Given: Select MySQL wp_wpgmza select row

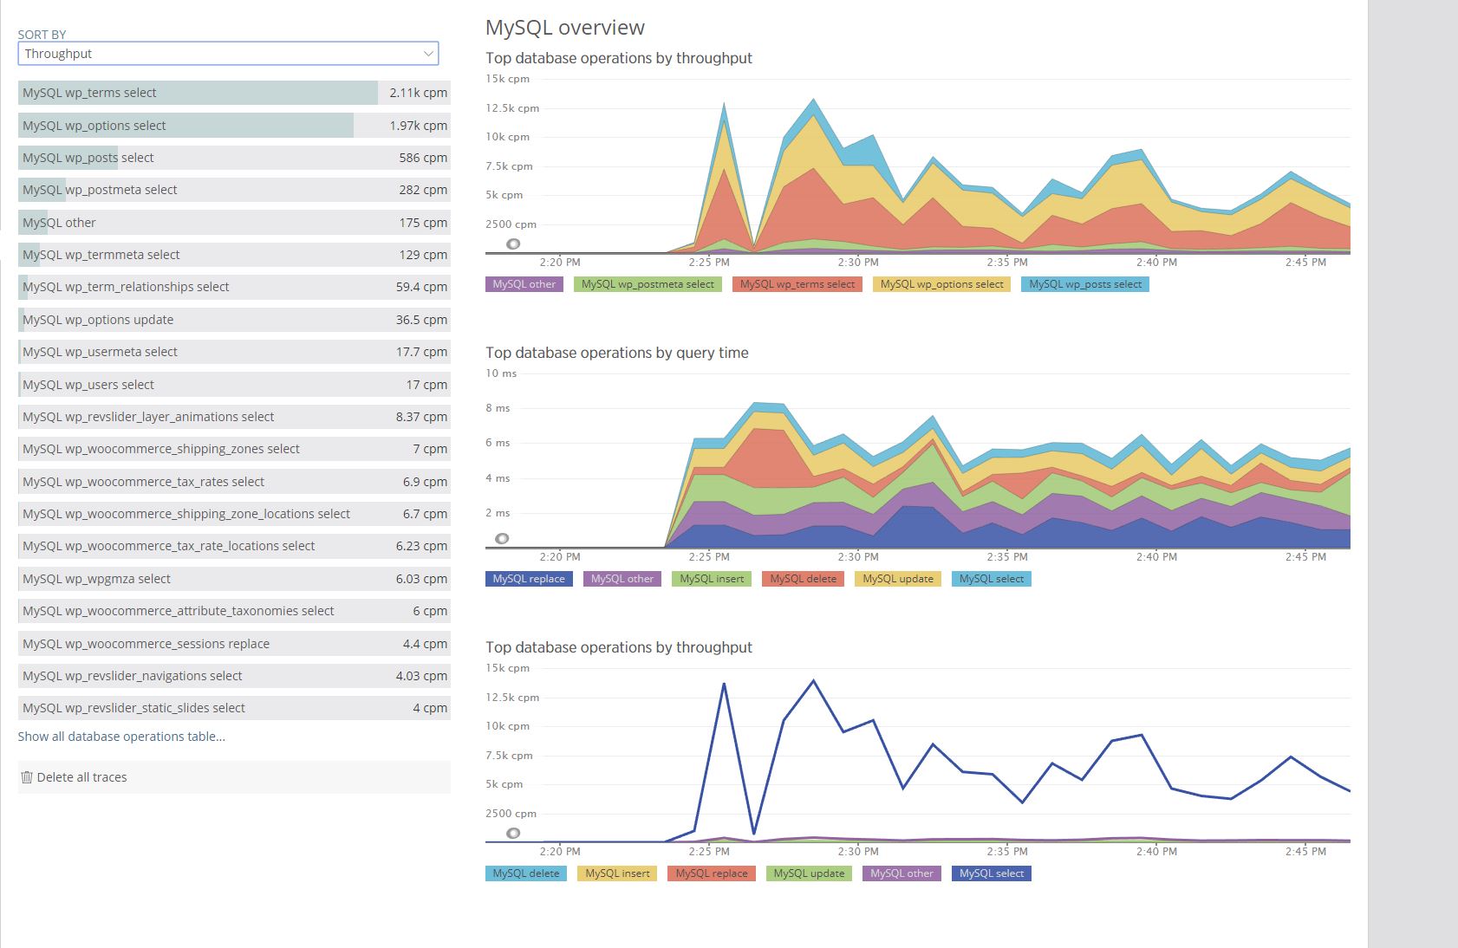Looking at the screenshot, I should tap(234, 578).
